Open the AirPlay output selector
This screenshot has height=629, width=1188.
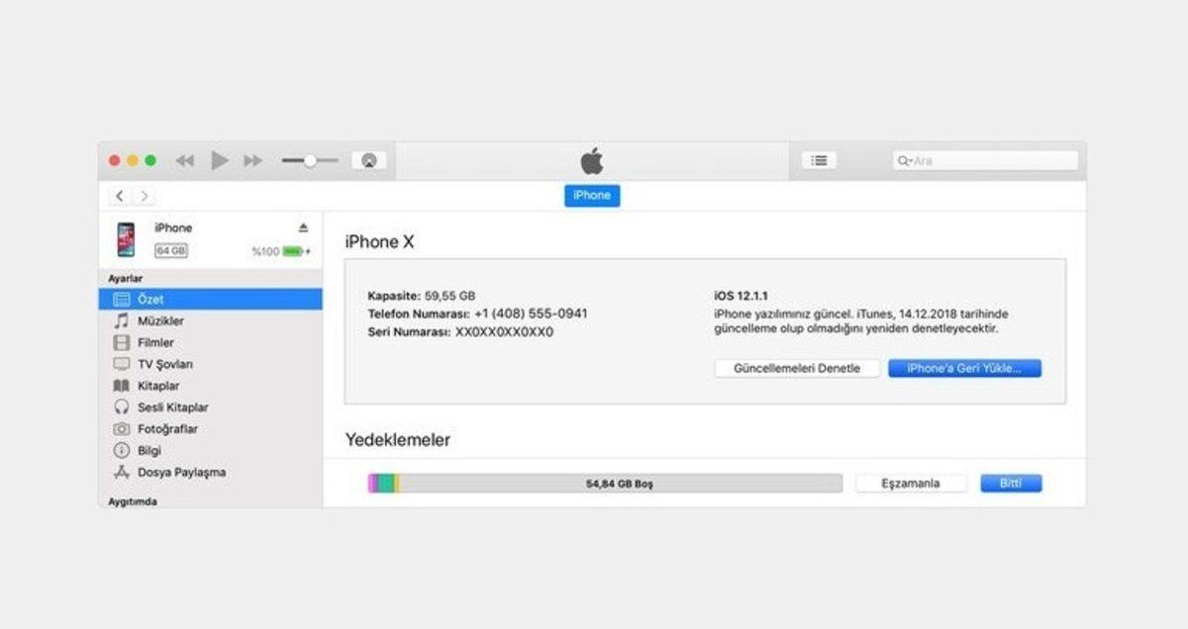click(x=367, y=159)
